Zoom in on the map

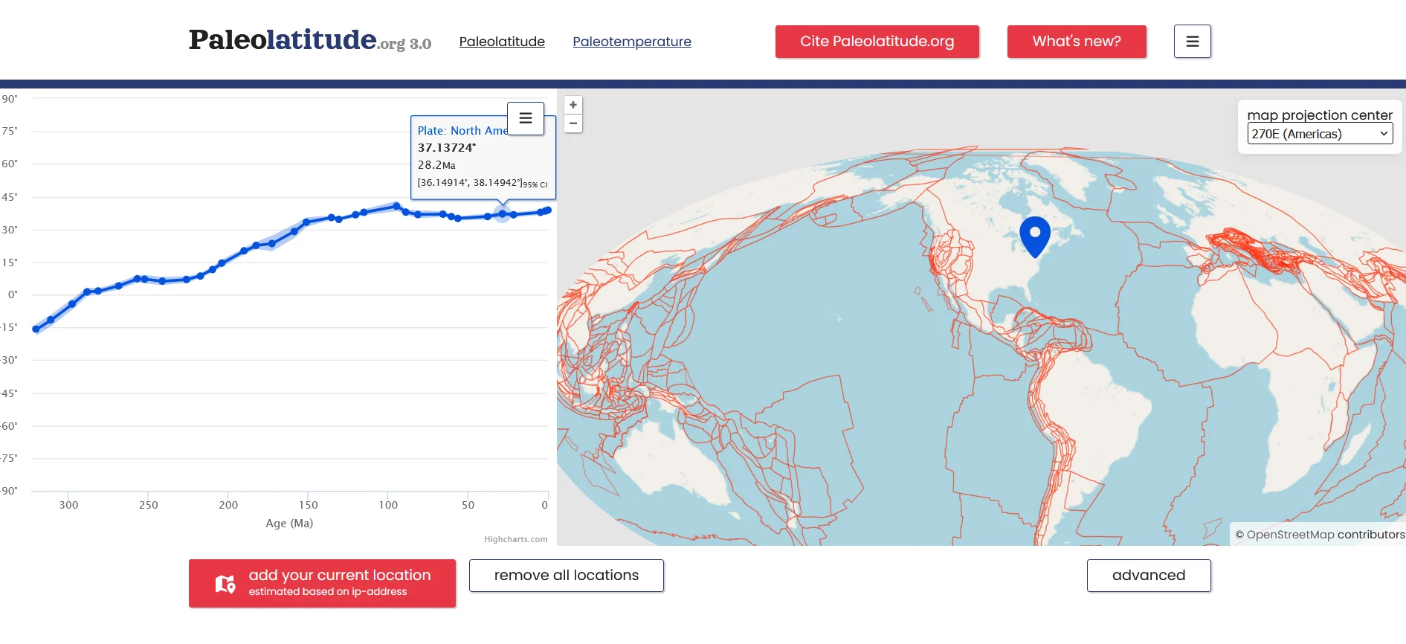573,106
